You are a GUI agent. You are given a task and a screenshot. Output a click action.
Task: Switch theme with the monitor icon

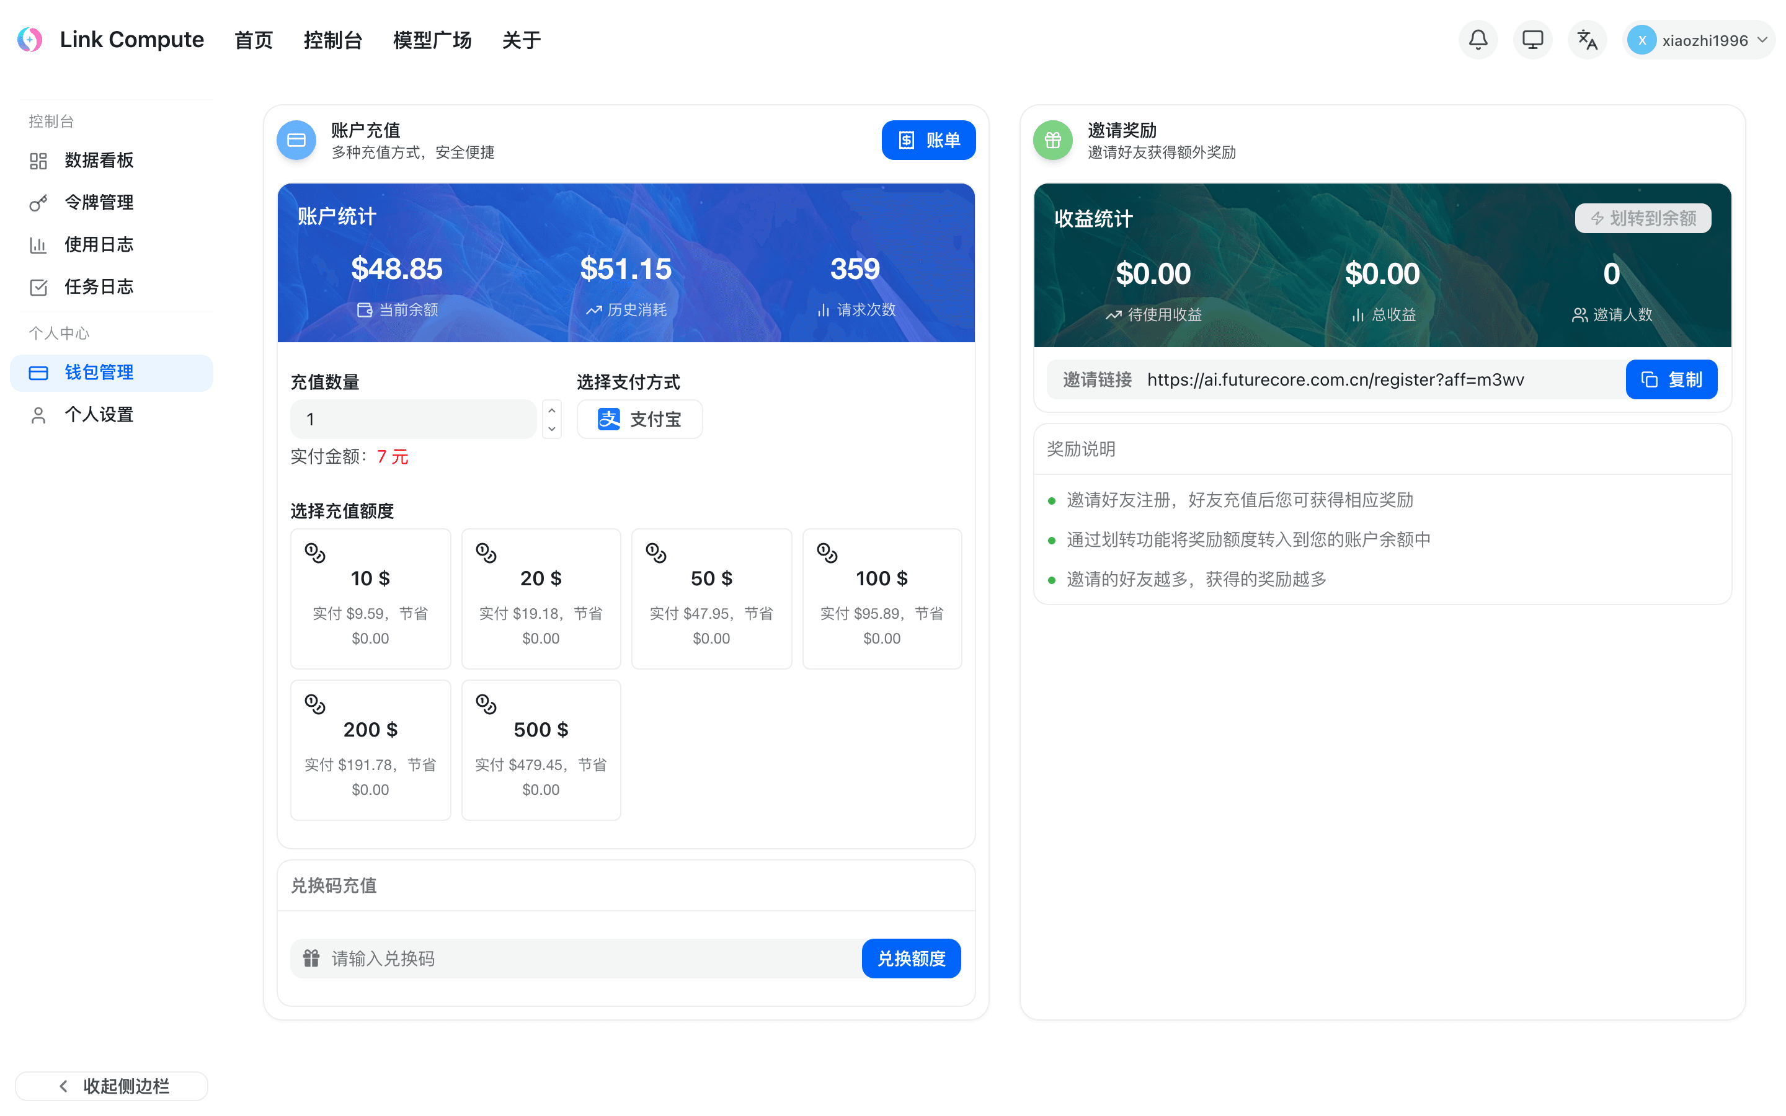tap(1532, 40)
